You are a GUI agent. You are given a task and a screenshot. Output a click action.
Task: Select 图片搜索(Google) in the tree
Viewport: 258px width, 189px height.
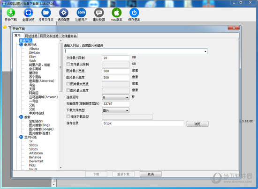[x=41, y=129]
